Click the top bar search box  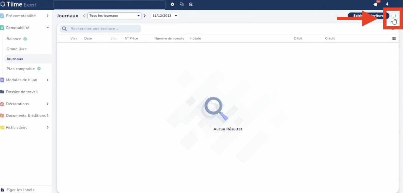(x=110, y=5)
